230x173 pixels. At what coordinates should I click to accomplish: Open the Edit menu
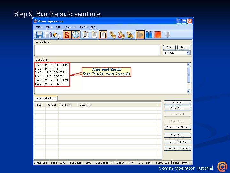tap(59, 27)
